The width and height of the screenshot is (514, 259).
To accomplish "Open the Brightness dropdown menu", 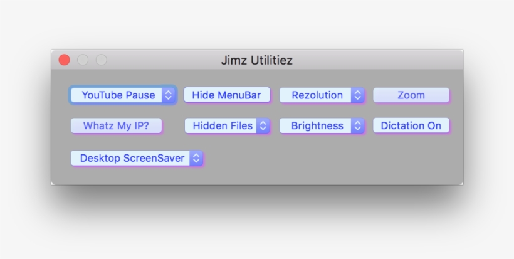I will coord(317,126).
